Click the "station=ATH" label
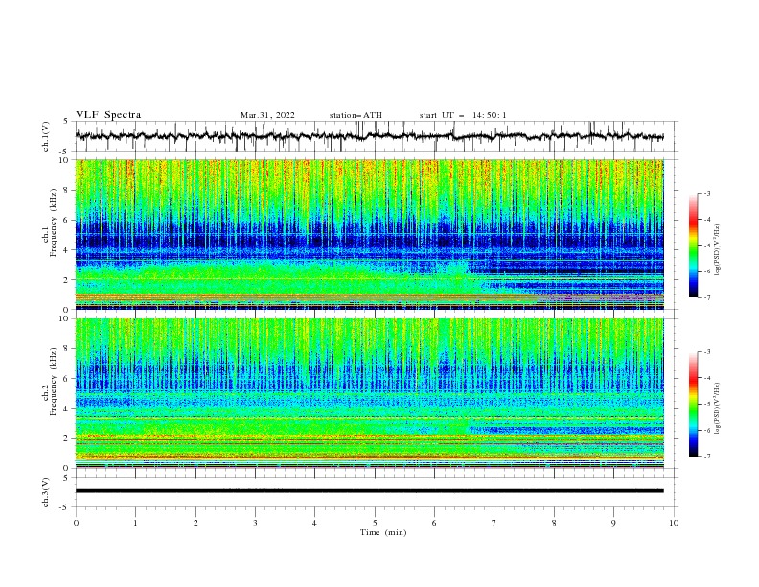 click(356, 115)
